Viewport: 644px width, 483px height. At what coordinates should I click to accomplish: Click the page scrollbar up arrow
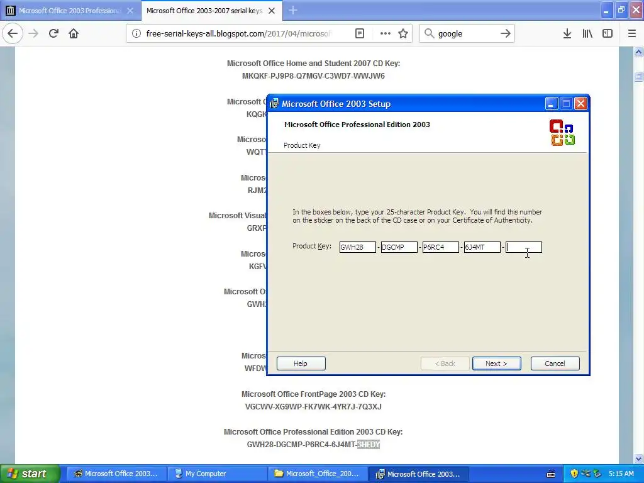tap(638, 52)
